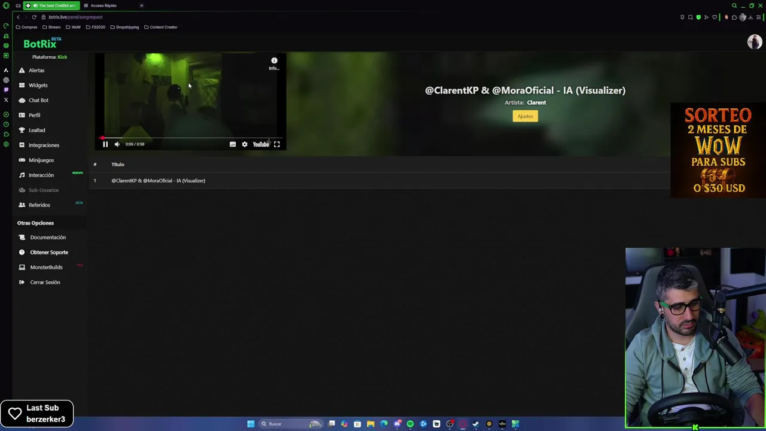Screen dimensions: 766x431
Task: Click the SORTEO WoW giveaway banner
Action: (x=718, y=151)
